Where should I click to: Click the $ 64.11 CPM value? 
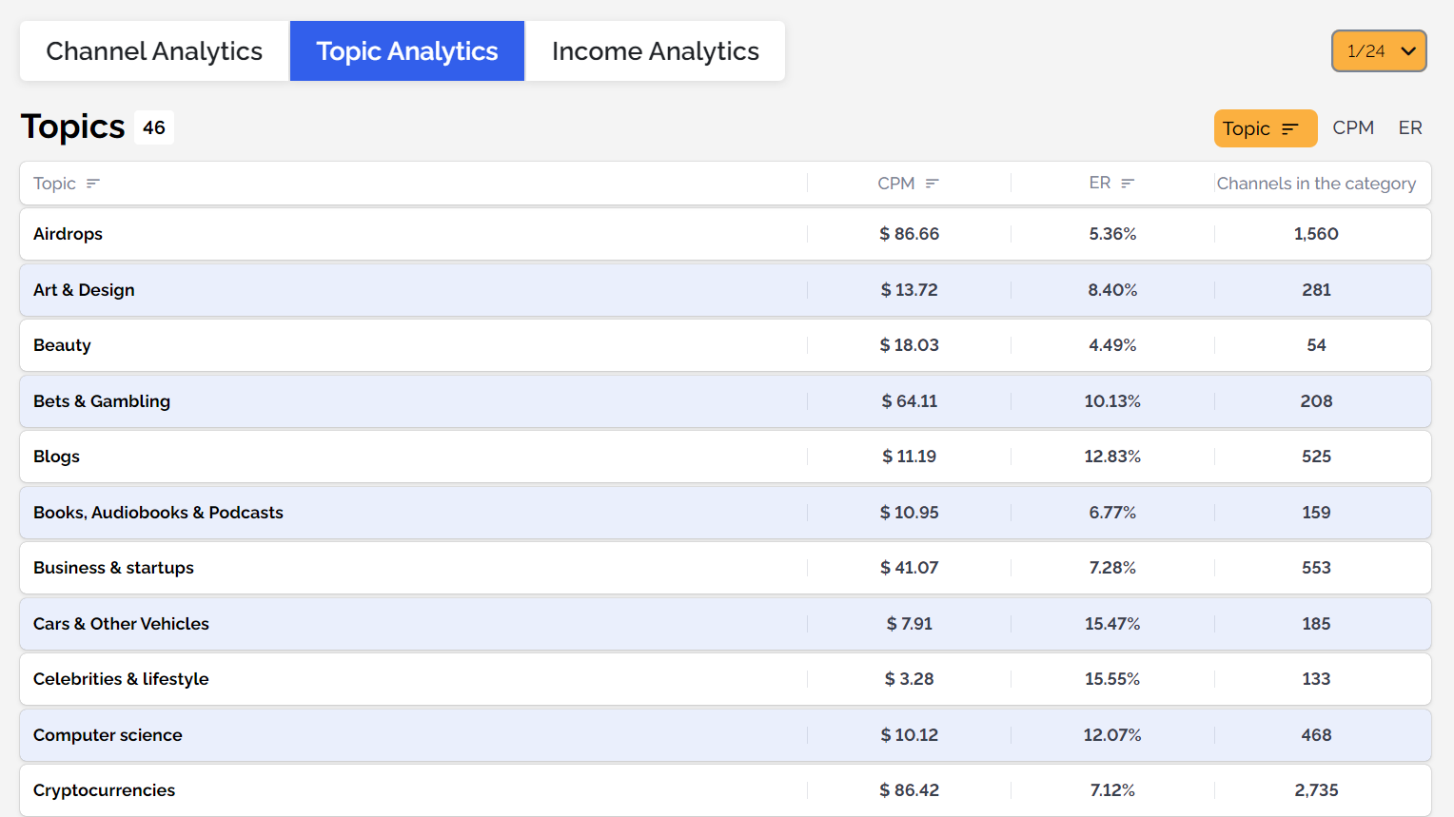click(x=909, y=401)
